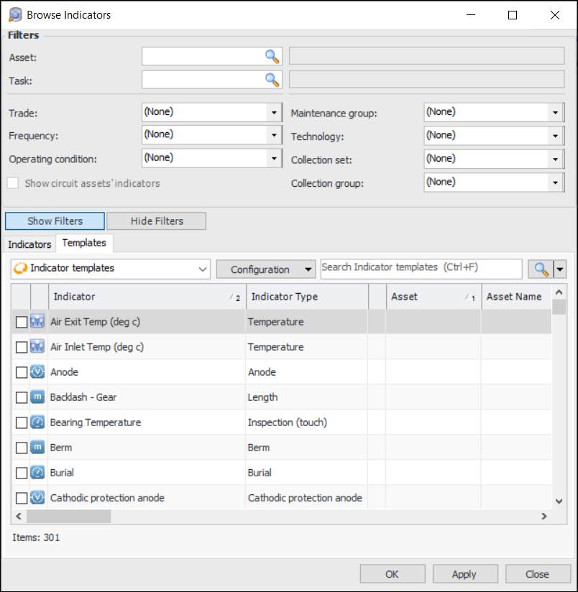Check the Air Inlet Temp row checkbox
578x592 pixels.
[x=22, y=348]
